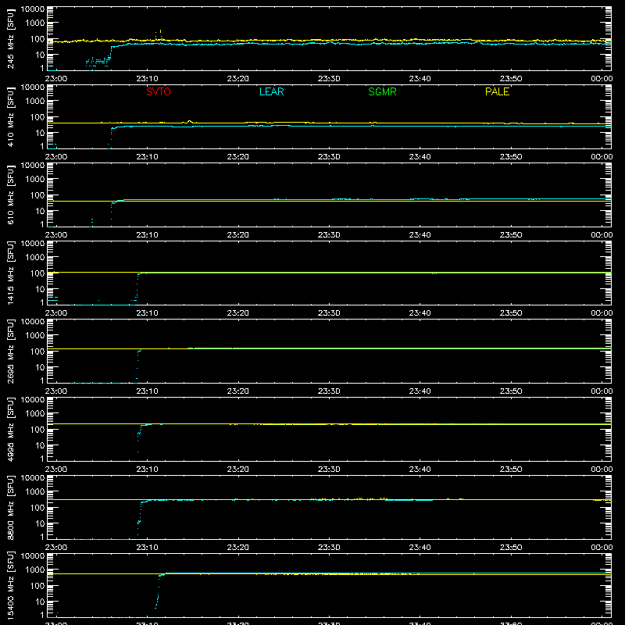
Task: Select the 410 MHz [SFU] axis title
Action: [10, 116]
